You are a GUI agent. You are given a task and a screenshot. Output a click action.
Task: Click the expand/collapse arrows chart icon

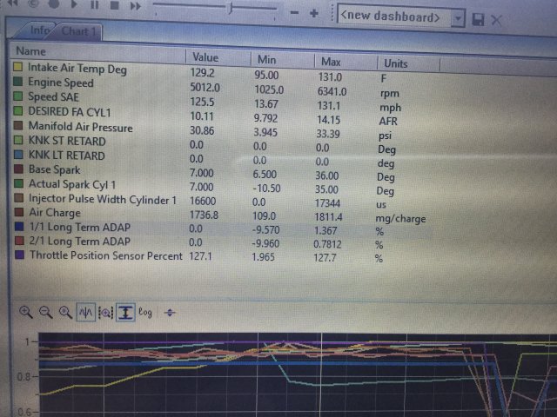tap(170, 312)
